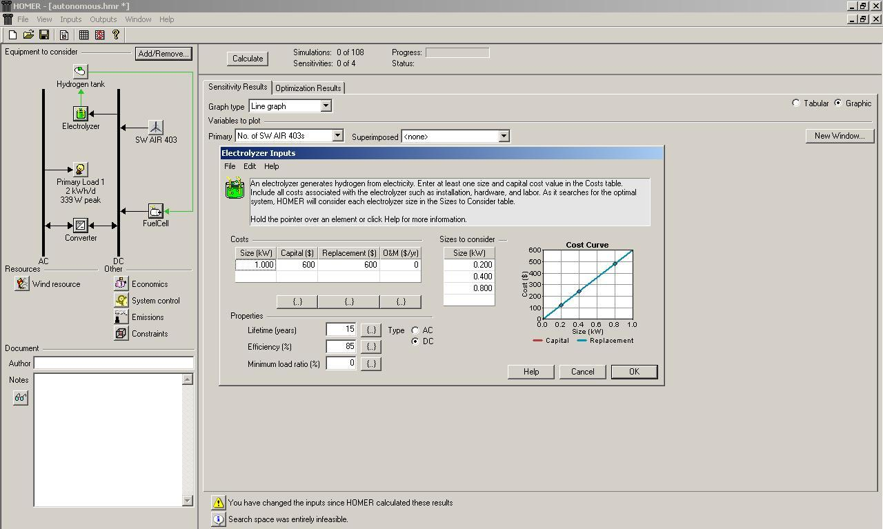883x529 pixels.
Task: Open the Outputs menu
Action: [x=103, y=19]
